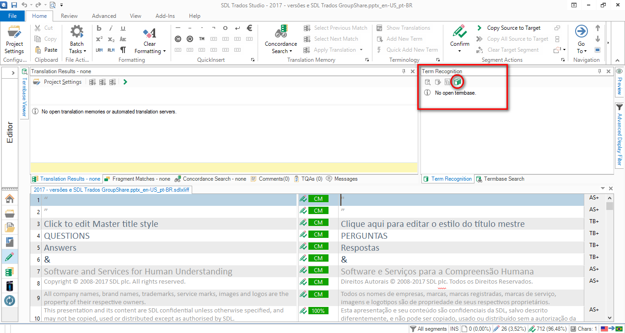The width and height of the screenshot is (625, 333).
Task: Open the Reports view icon in sidebar
Action: pyautogui.click(x=10, y=242)
